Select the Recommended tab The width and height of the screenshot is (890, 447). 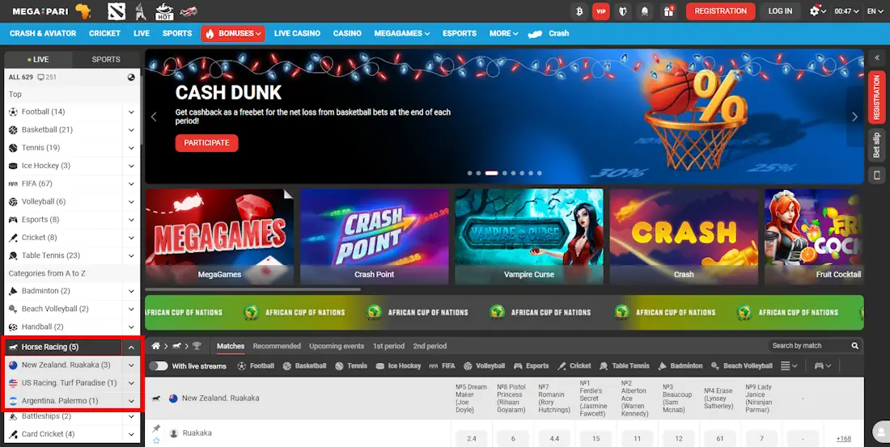tap(277, 345)
